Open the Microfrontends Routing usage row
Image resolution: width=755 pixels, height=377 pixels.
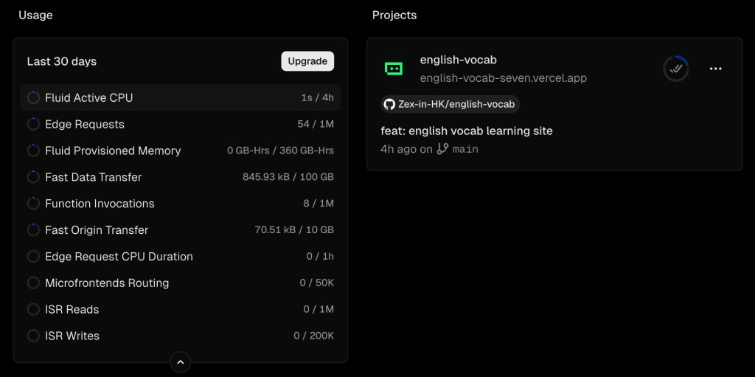click(180, 283)
